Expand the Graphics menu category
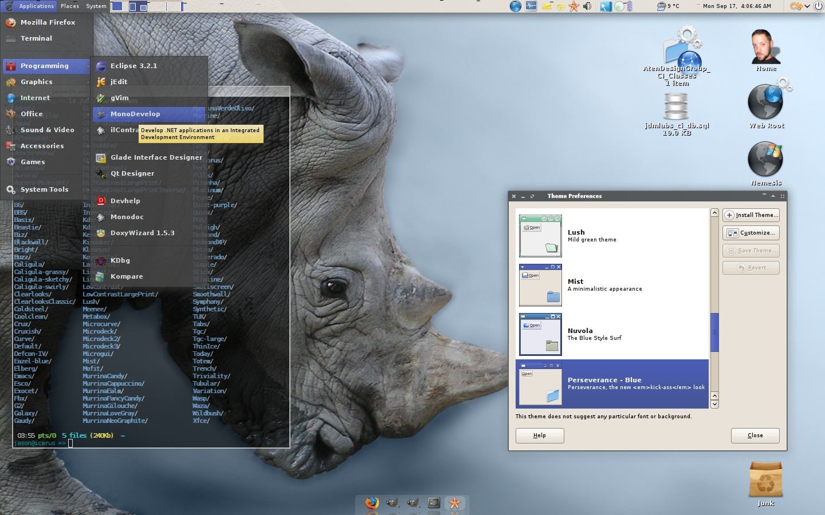Viewport: 825px width, 515px height. point(46,82)
